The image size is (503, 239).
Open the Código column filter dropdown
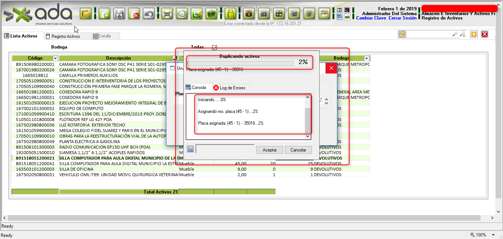[x=55, y=58]
